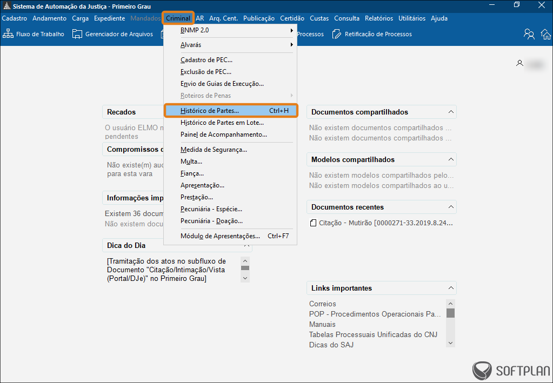The image size is (553, 383).
Task: Open Tabelas Processuais Unificadas do CNJ link
Action: pos(373,334)
